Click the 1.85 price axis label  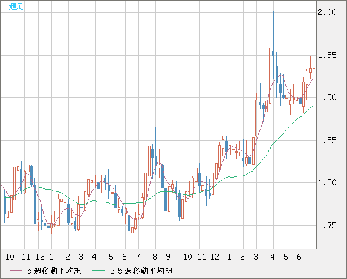[327, 140]
